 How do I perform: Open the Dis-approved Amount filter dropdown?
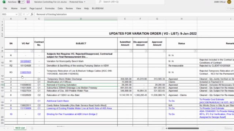click(146, 51)
